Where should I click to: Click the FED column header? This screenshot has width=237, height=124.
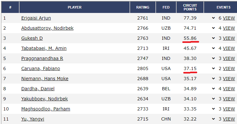(166, 7)
